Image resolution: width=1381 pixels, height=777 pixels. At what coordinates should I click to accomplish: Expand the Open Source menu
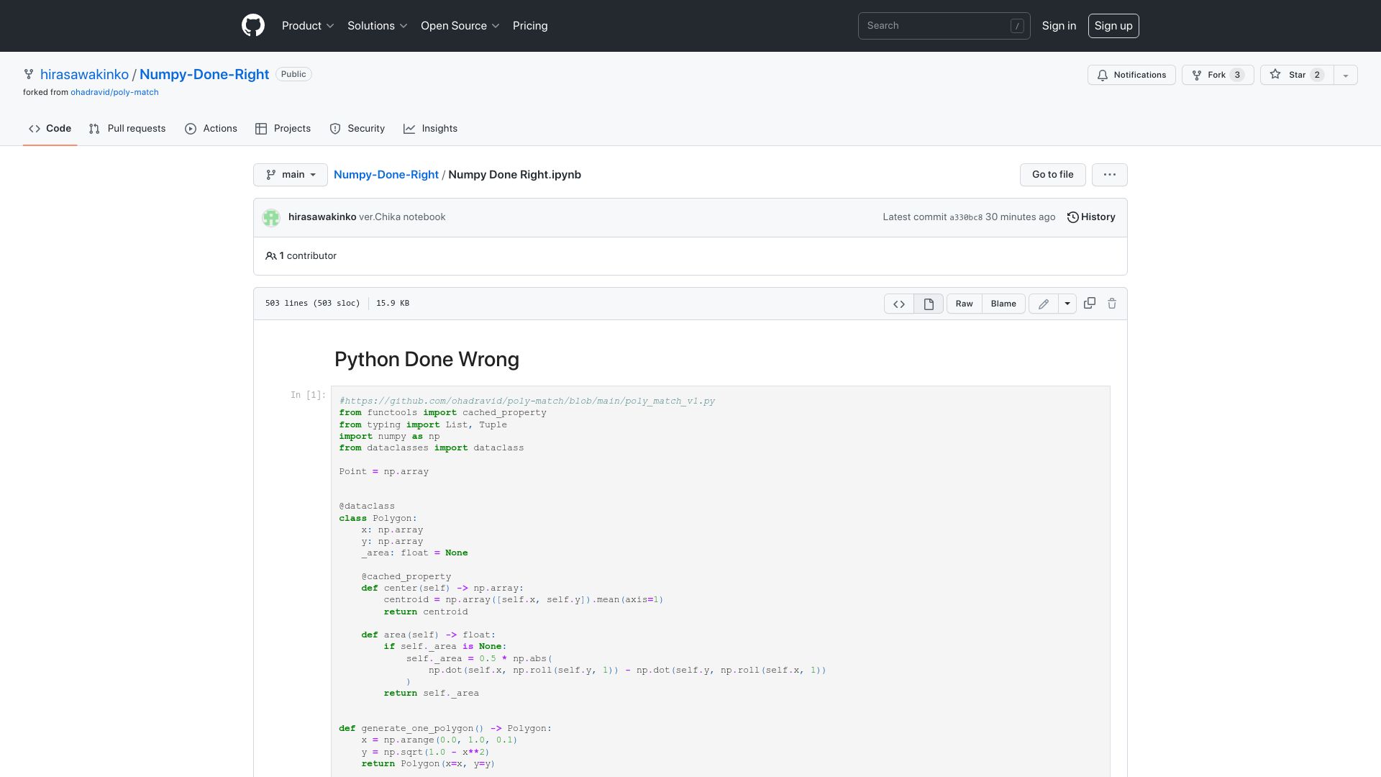(460, 26)
